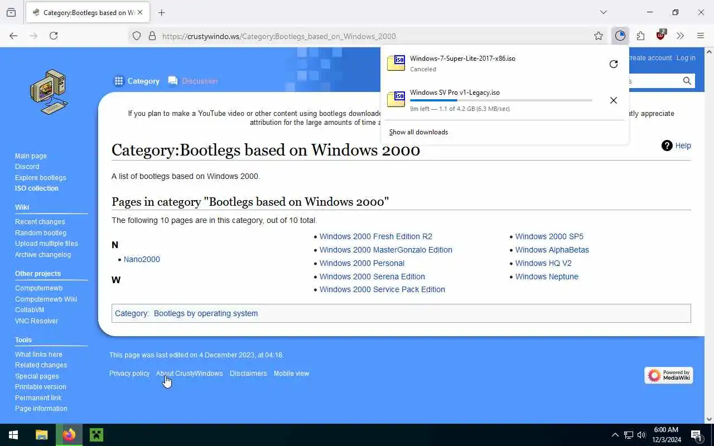Click the page vertical scrollbar
This screenshot has width=714, height=446.
pyautogui.click(x=709, y=235)
